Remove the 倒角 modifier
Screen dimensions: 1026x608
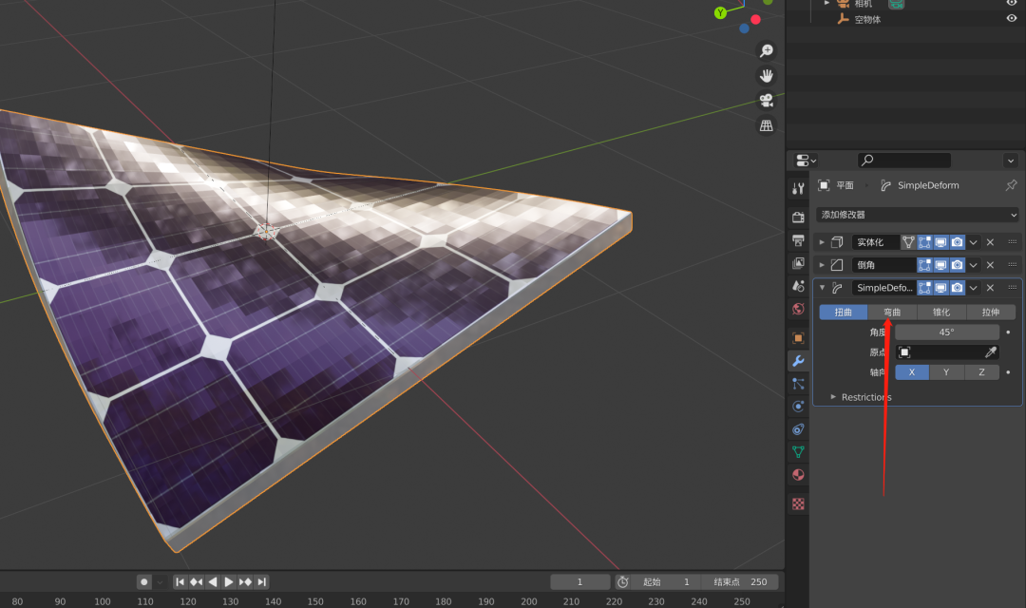pos(990,265)
